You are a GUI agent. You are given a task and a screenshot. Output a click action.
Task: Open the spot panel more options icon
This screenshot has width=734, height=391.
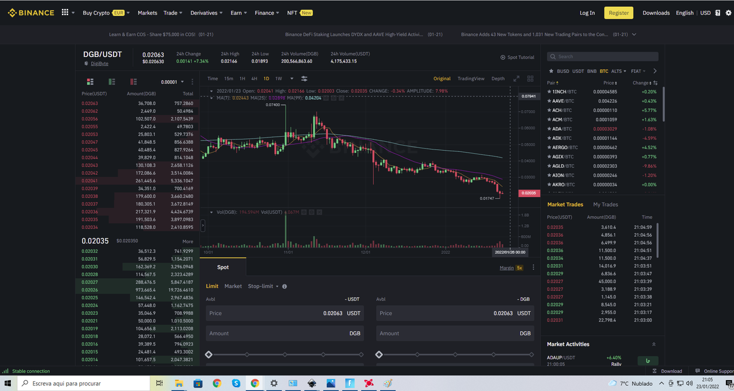[533, 267]
